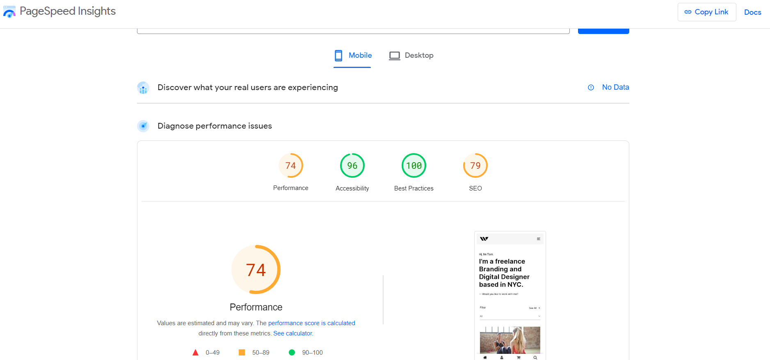Click the No Data info icon

tap(591, 88)
